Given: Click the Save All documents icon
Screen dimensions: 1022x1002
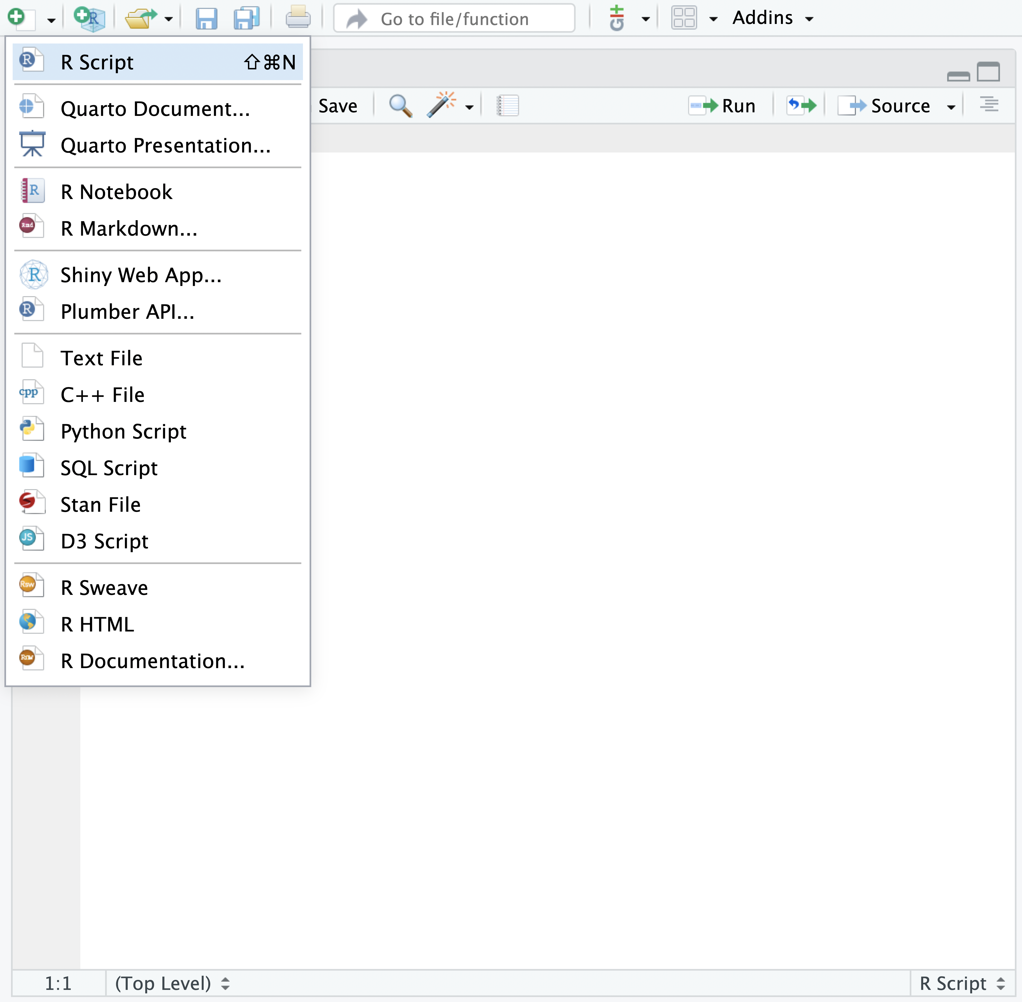Looking at the screenshot, I should (x=246, y=19).
